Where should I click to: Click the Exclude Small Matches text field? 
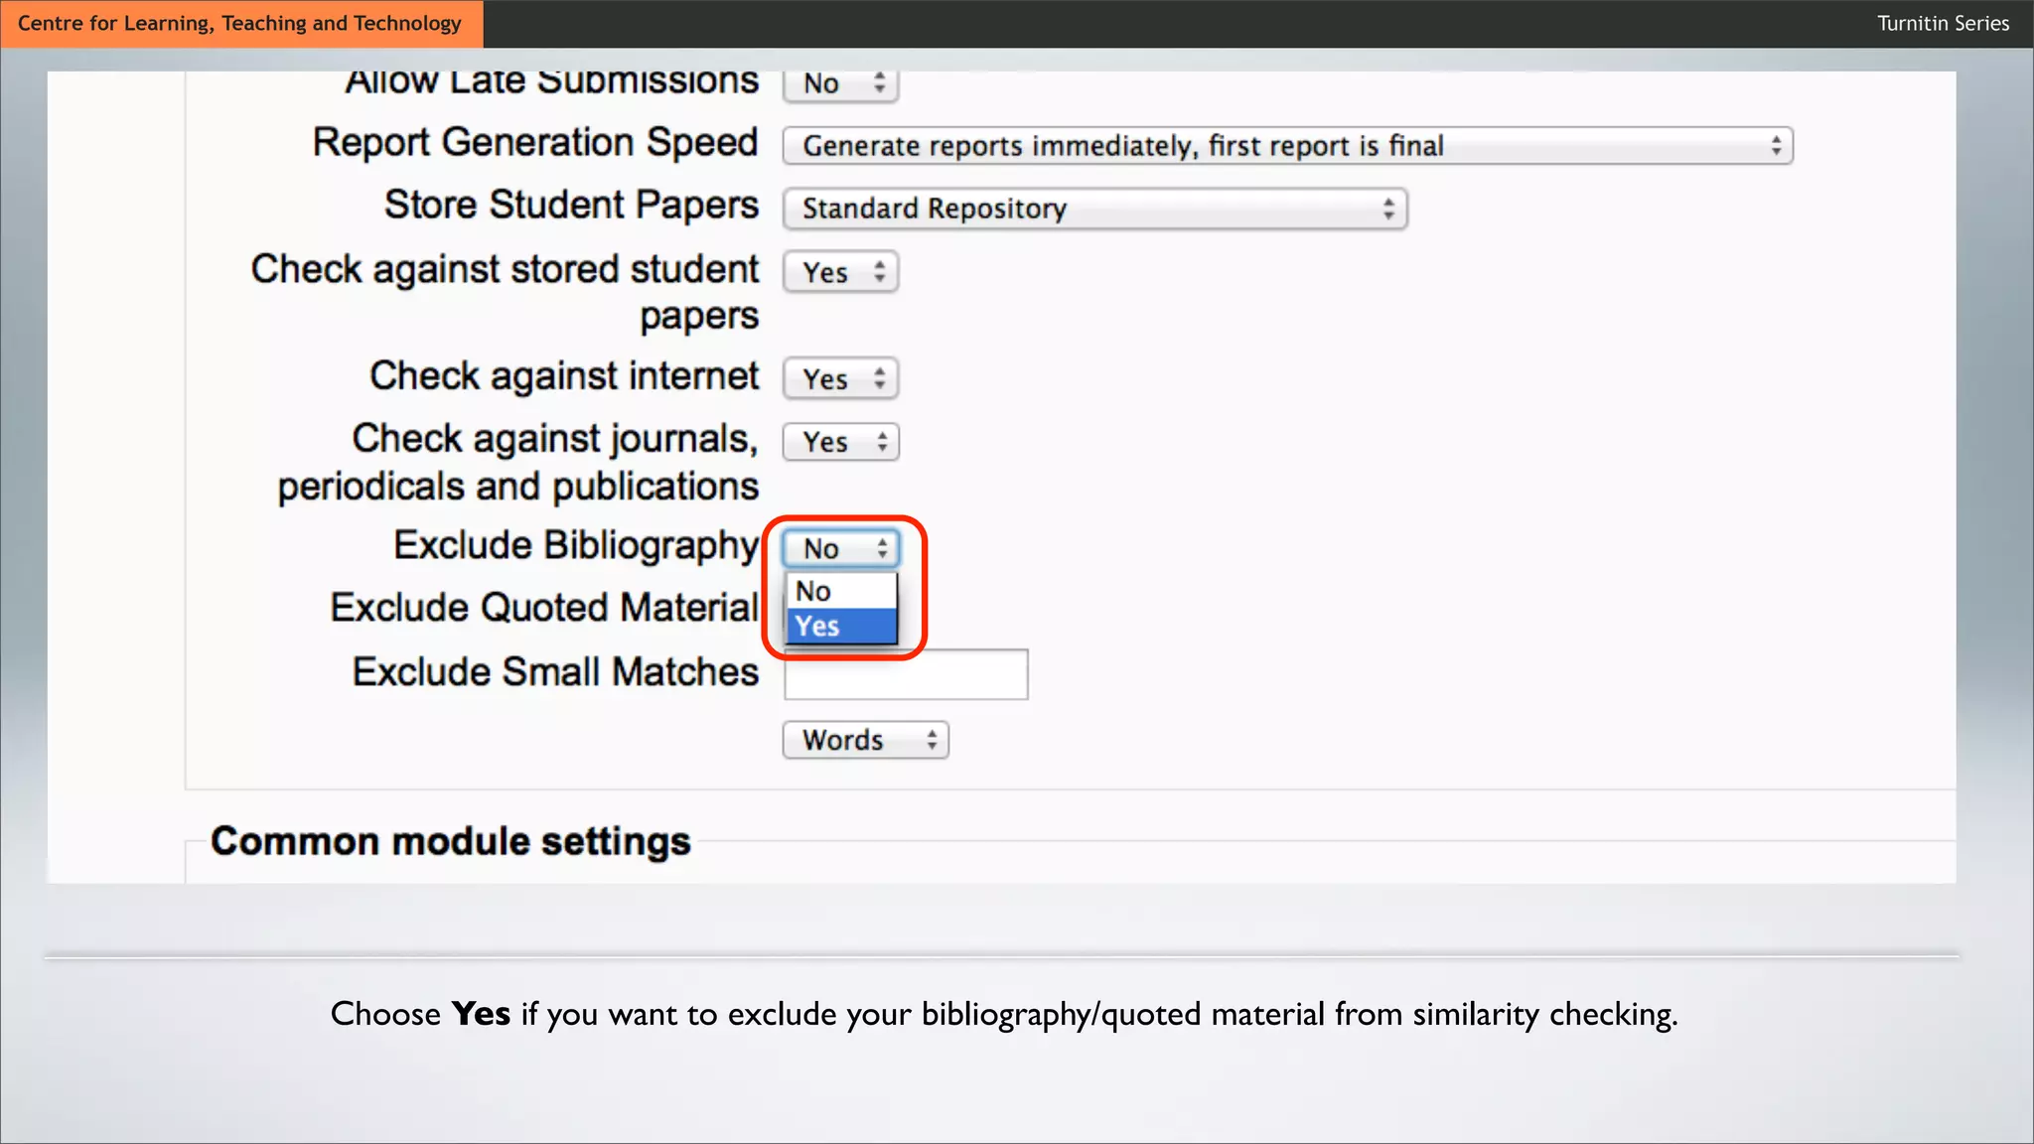pos(906,674)
